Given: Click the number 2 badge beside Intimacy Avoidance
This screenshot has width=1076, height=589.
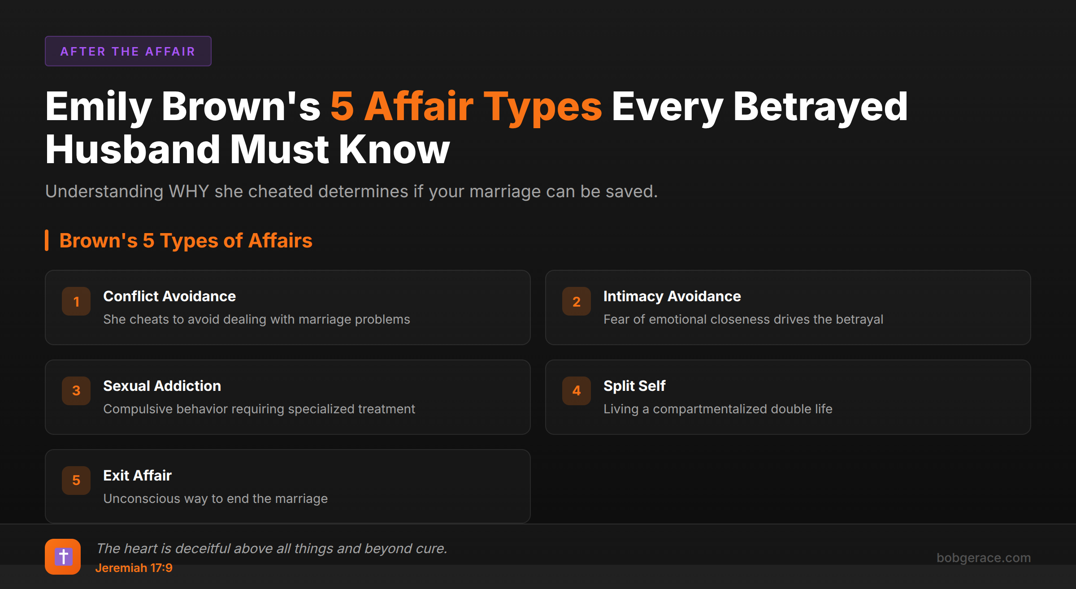Looking at the screenshot, I should 576,301.
